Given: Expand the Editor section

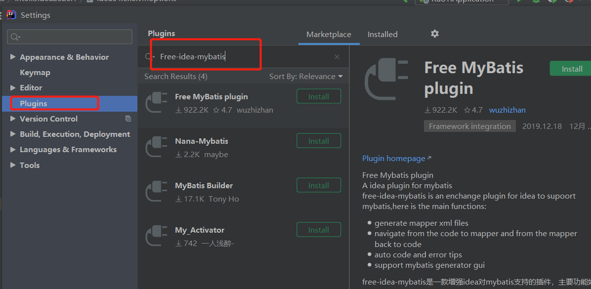Looking at the screenshot, I should [x=13, y=87].
